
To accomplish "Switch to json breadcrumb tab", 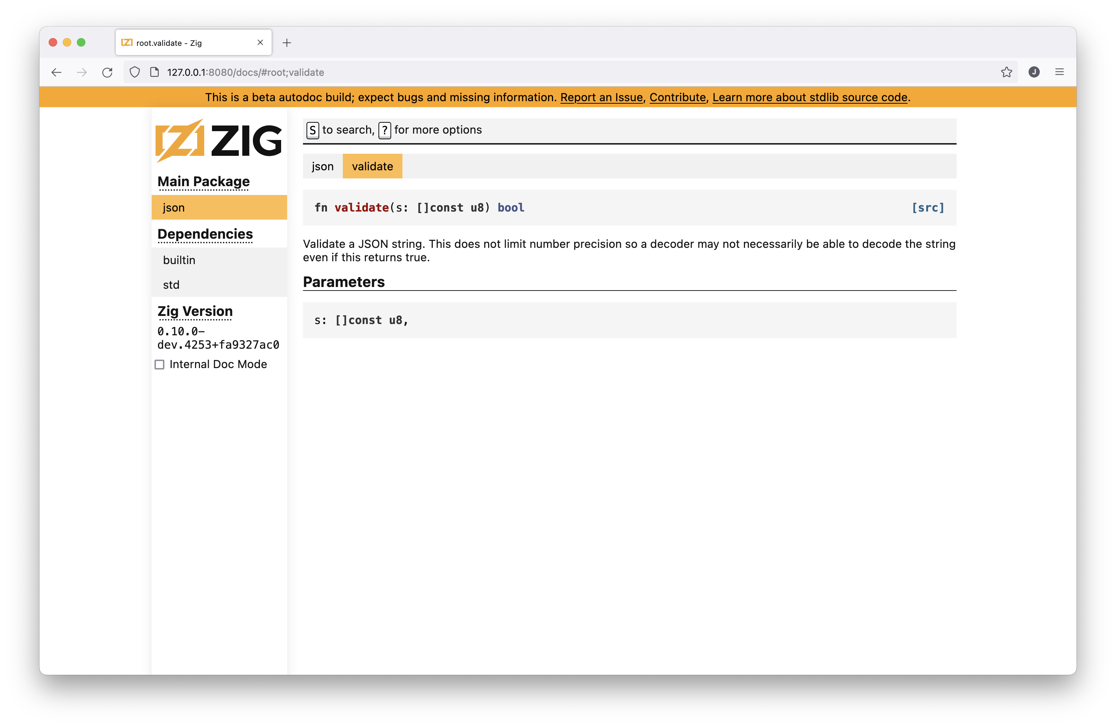I will (x=323, y=166).
